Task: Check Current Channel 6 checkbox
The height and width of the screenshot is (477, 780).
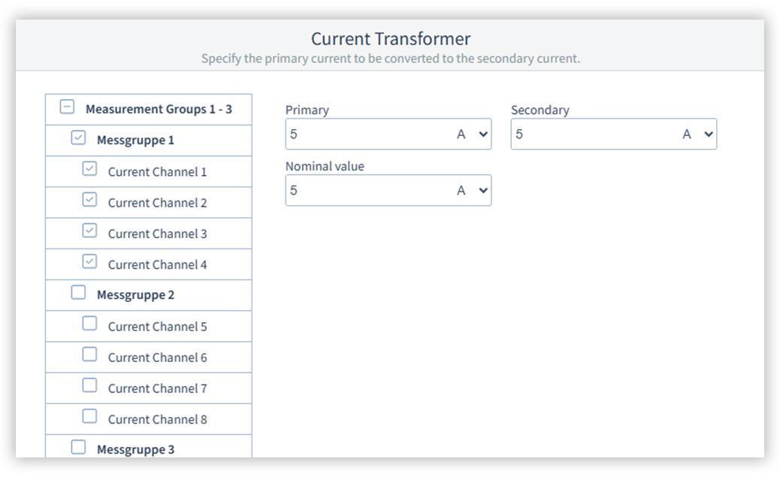Action: (89, 355)
